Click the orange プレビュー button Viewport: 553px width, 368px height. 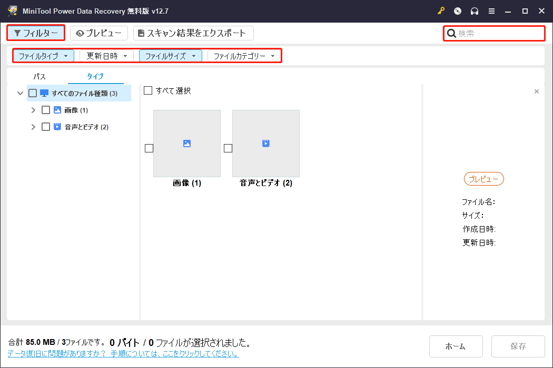[483, 179]
